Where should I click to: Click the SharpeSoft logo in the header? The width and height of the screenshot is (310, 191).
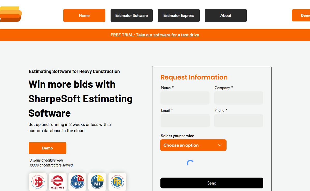11,14
